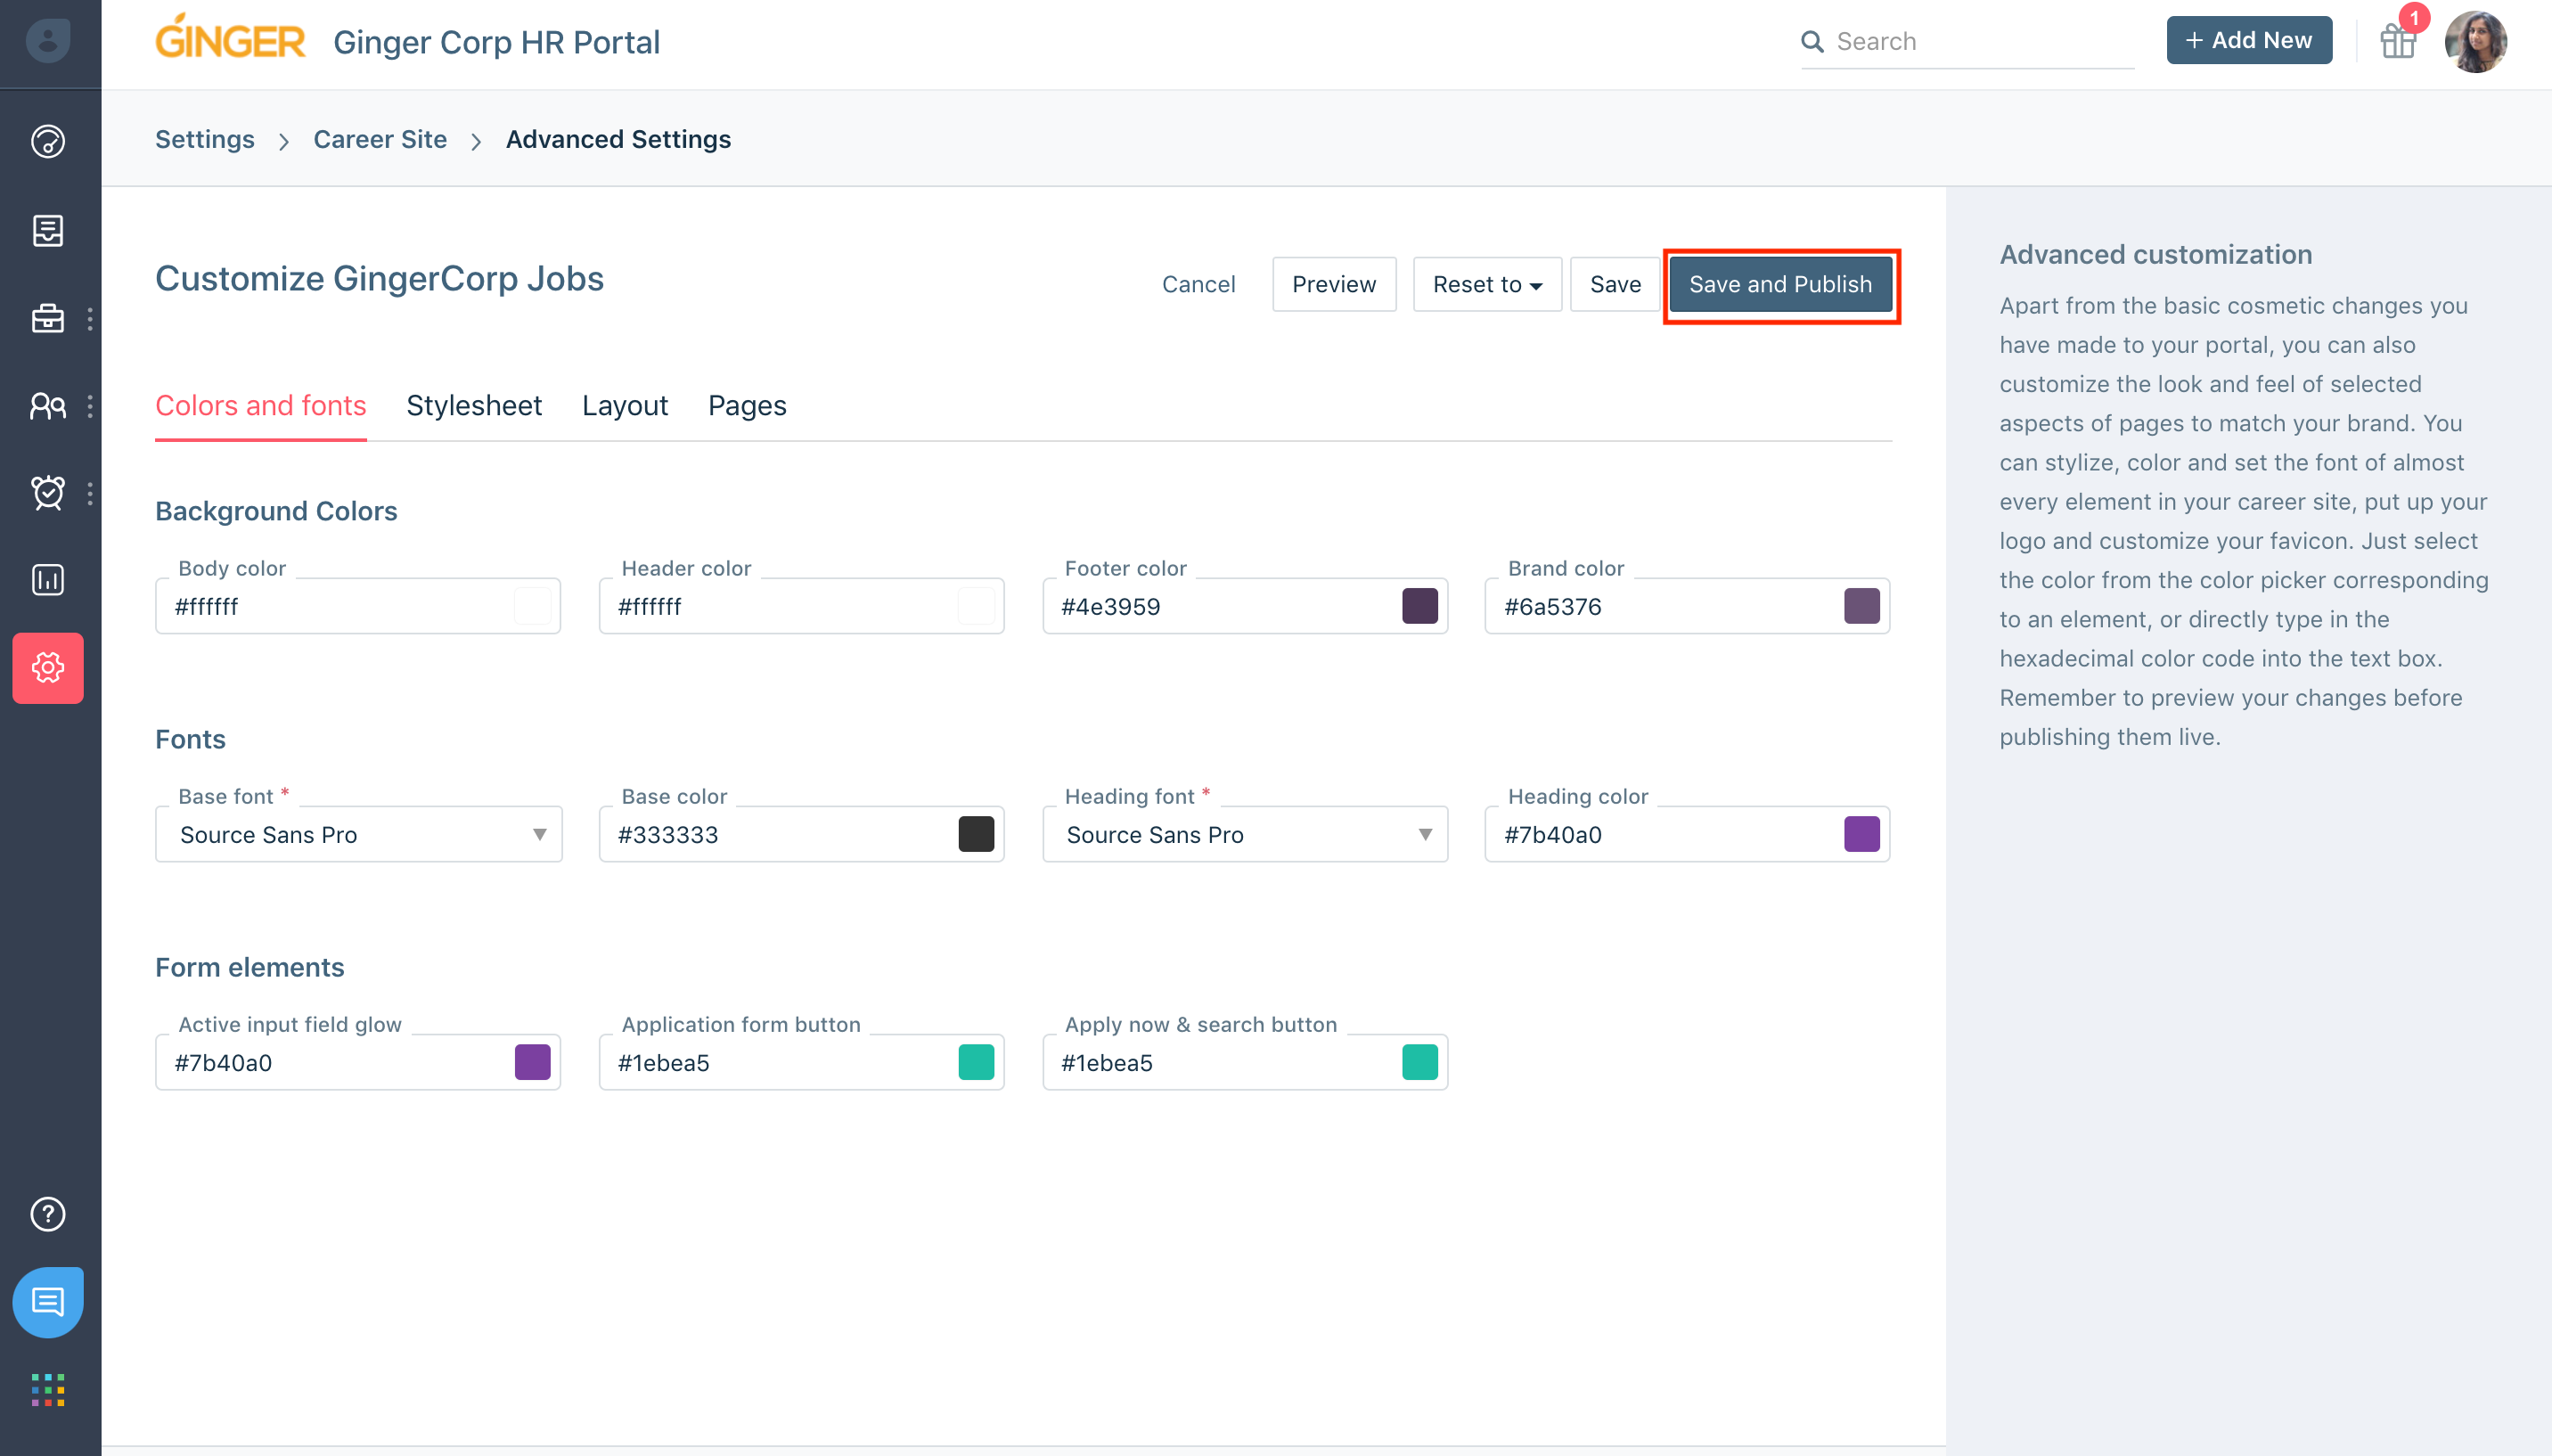Click the Save button
The height and width of the screenshot is (1456, 2552).
(x=1615, y=284)
